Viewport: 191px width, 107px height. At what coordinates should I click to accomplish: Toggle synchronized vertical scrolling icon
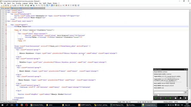click(x=42, y=5)
